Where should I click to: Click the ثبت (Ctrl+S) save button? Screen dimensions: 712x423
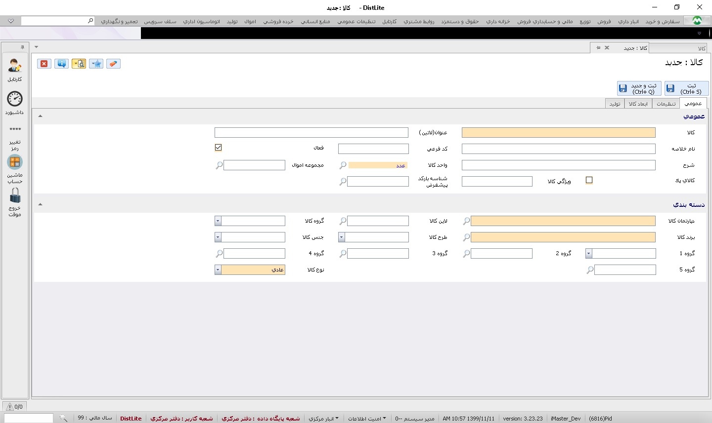pyautogui.click(x=686, y=88)
